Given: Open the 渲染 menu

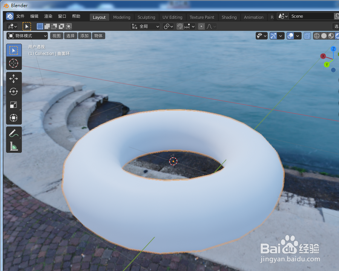Looking at the screenshot, I should click(x=48, y=16).
